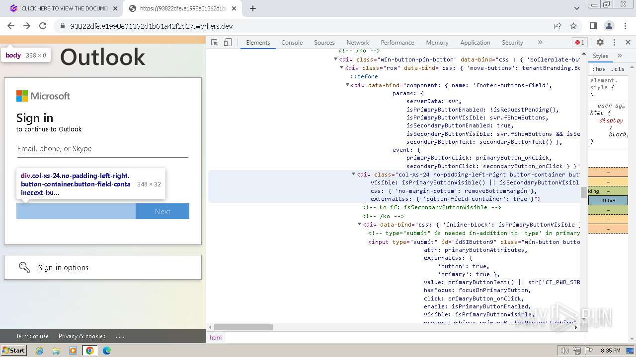Screen dimensions: 636x357
Task: Open the browser side panel icon
Action: tap(593, 26)
